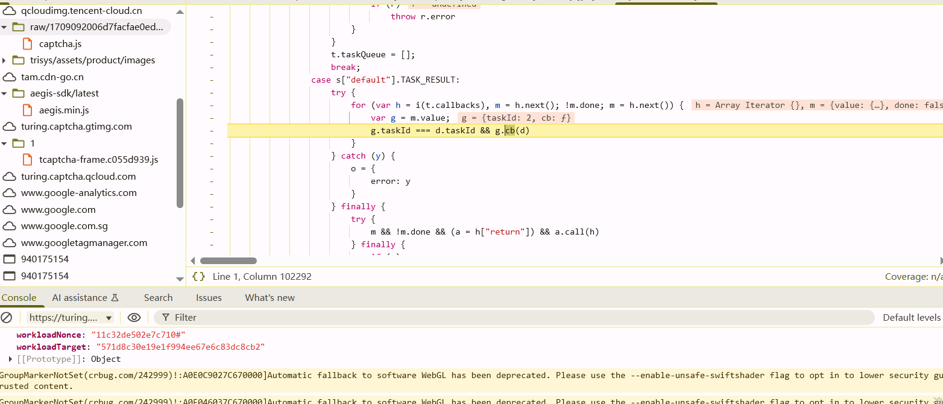Expand the trisys/assets/product/images folder
943x404 pixels.
coord(5,60)
